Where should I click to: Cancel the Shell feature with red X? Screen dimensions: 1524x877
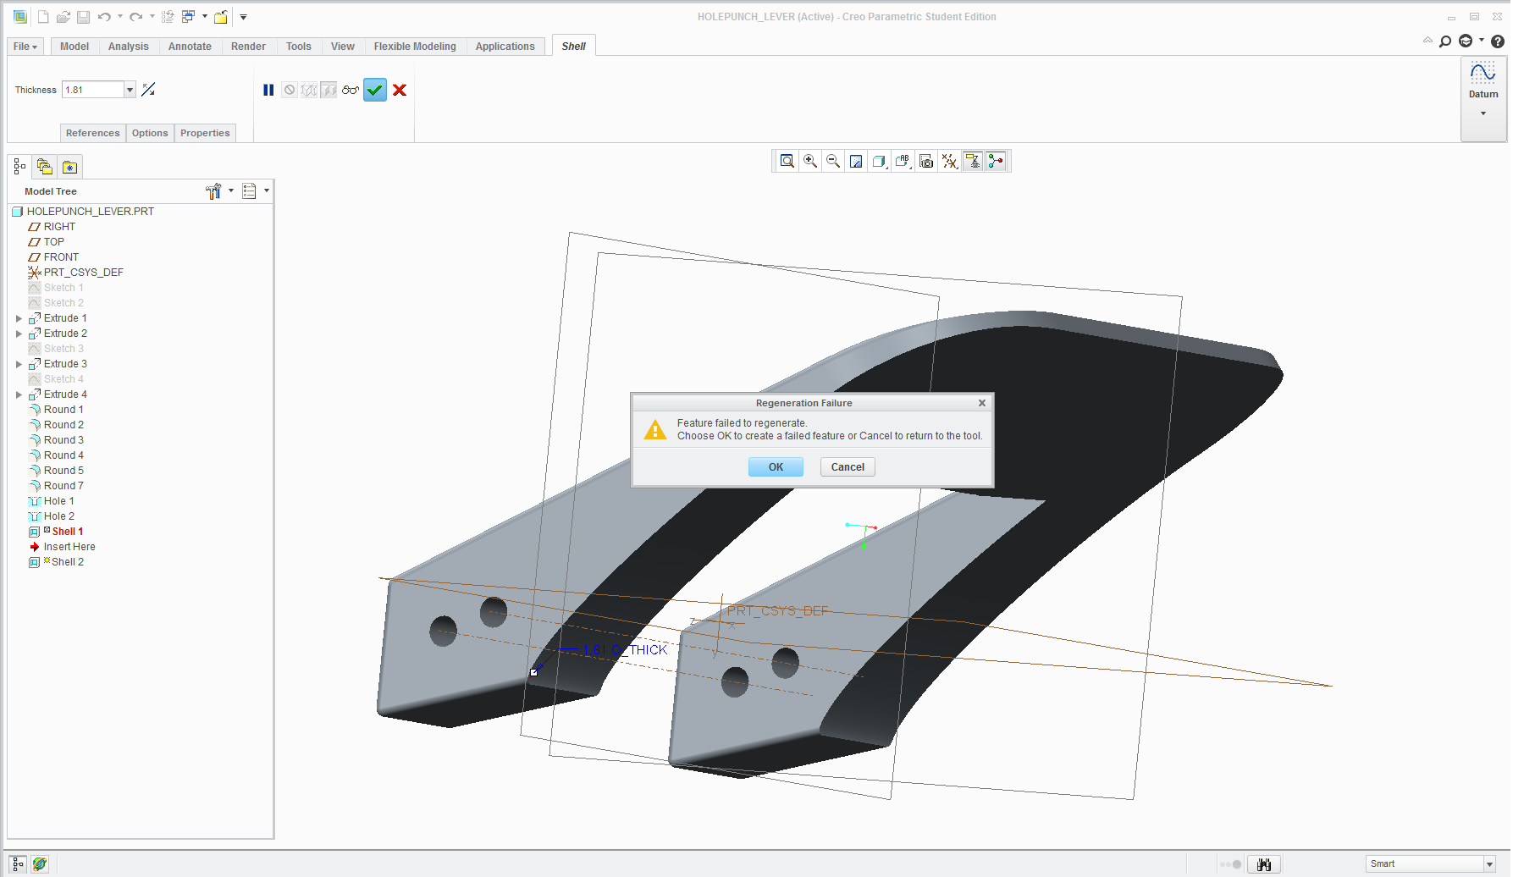(x=400, y=90)
